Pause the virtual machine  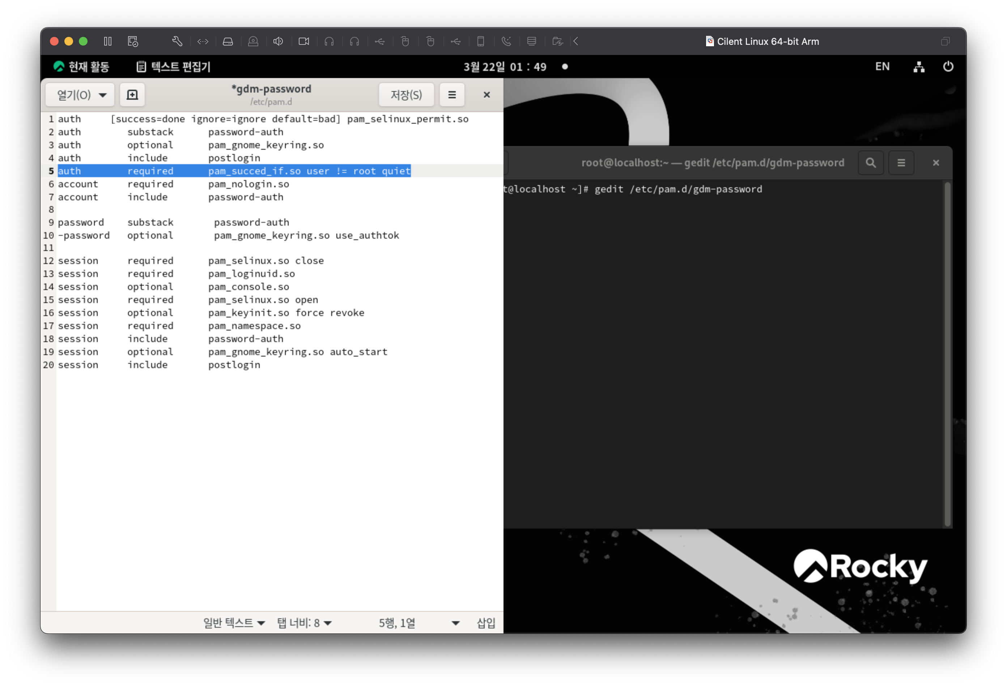coord(108,41)
